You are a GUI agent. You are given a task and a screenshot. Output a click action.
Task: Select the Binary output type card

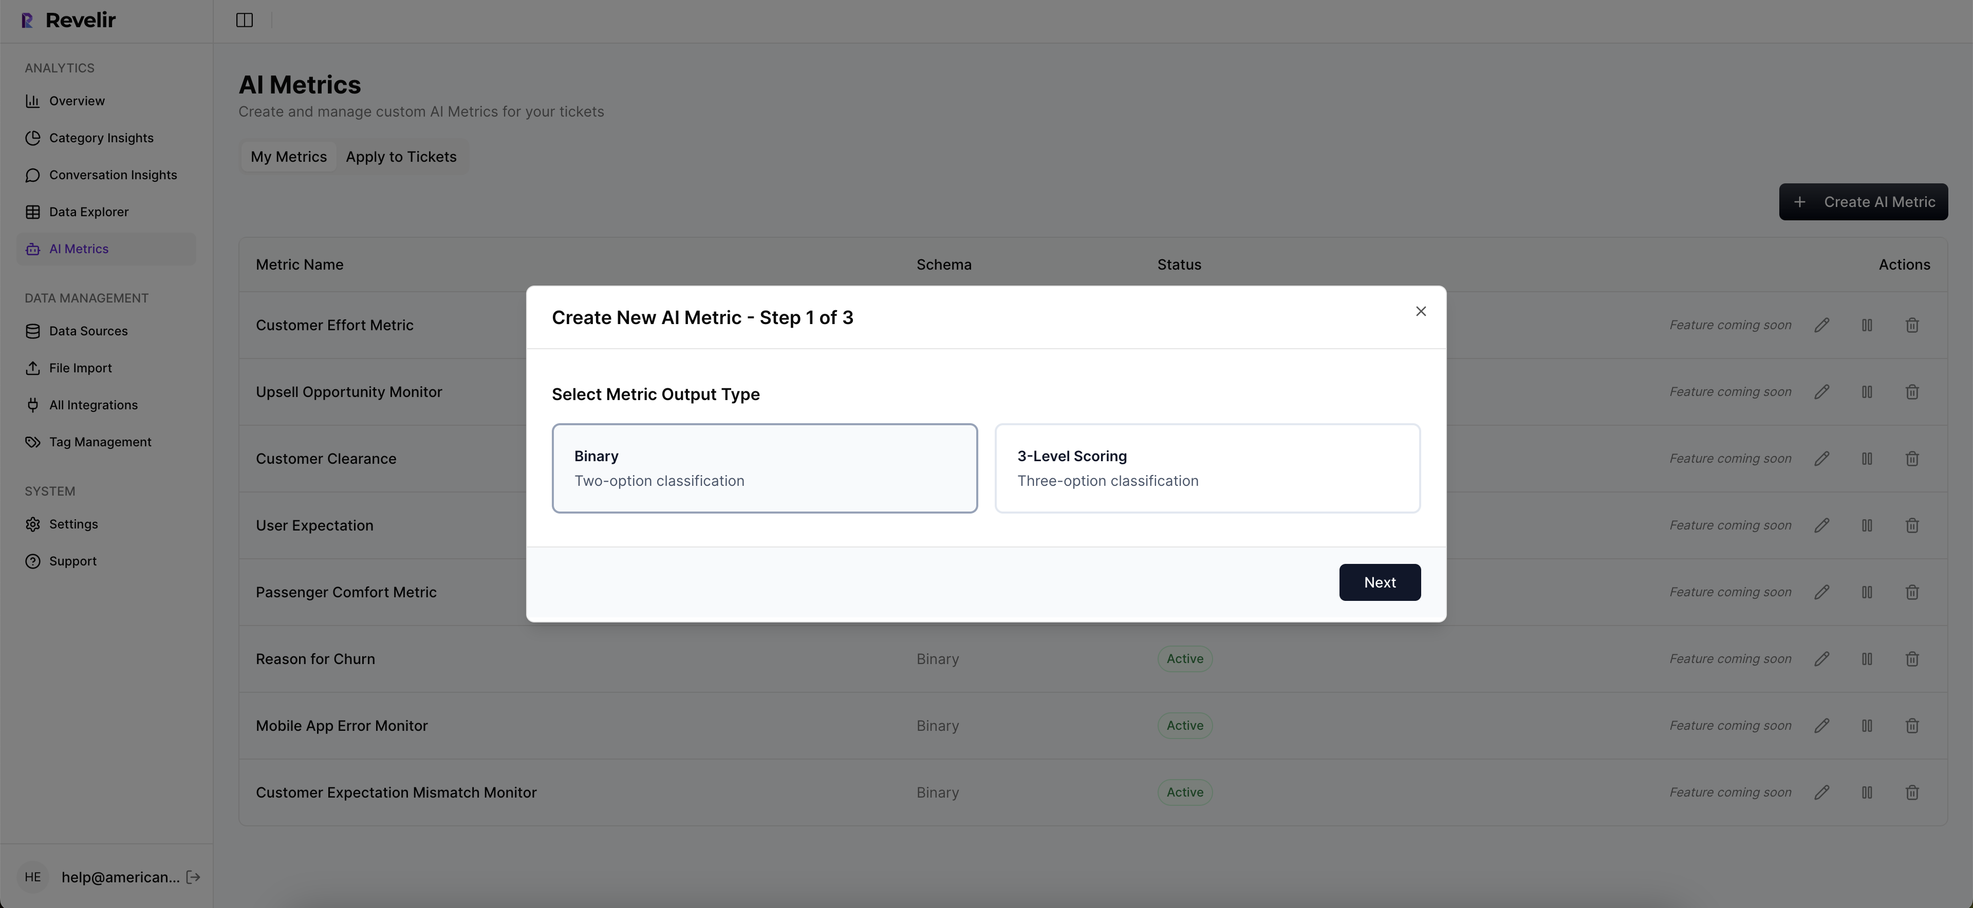click(765, 468)
